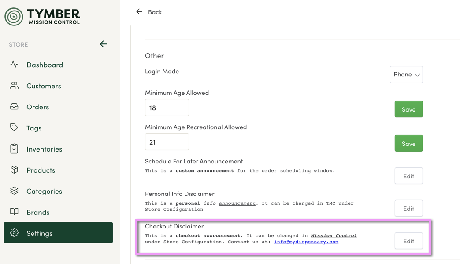
Task: Edit the Schedule For Later Announcement
Action: click(408, 176)
